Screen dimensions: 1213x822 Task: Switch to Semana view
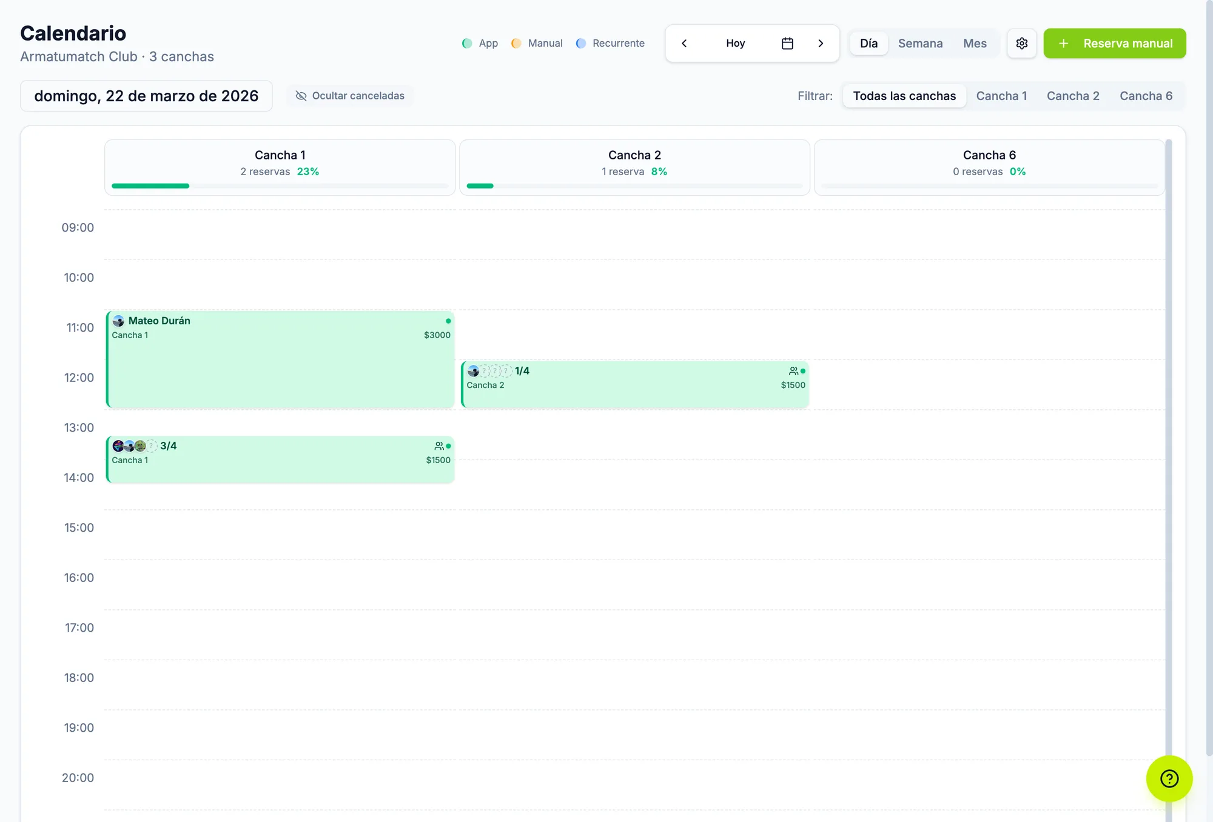[x=920, y=43]
